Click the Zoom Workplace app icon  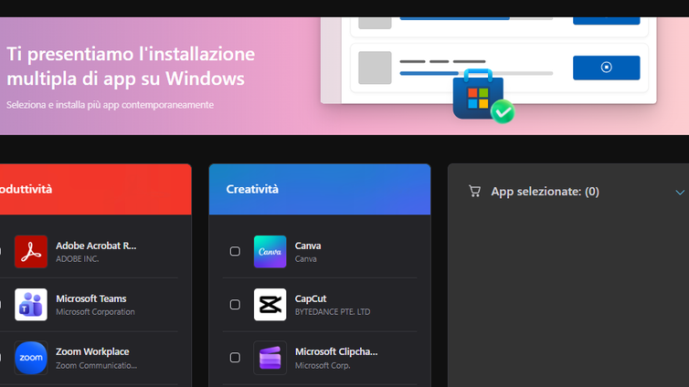(x=31, y=358)
